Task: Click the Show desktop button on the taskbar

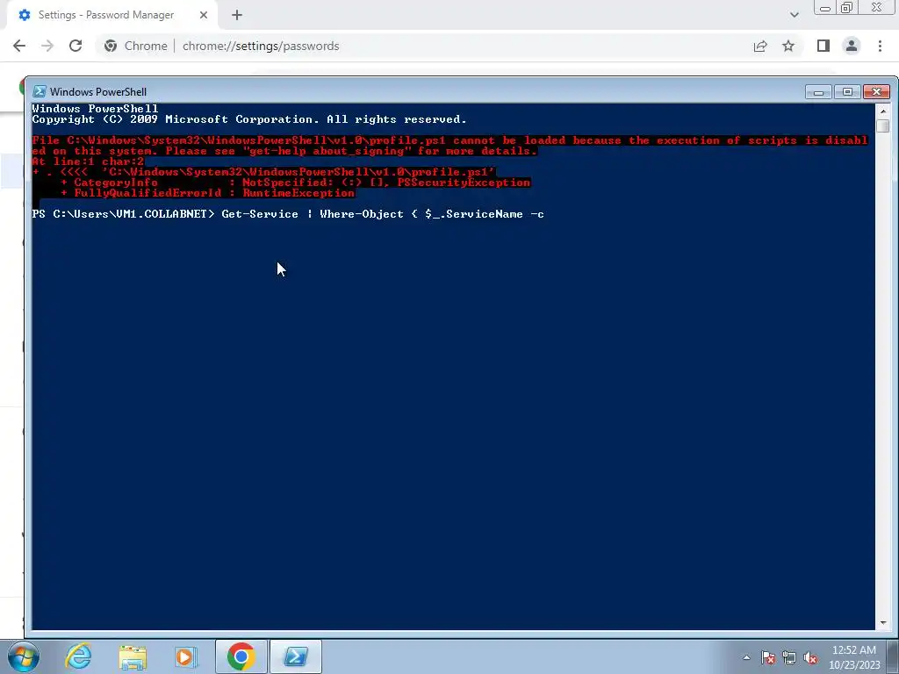Action: [893, 656]
